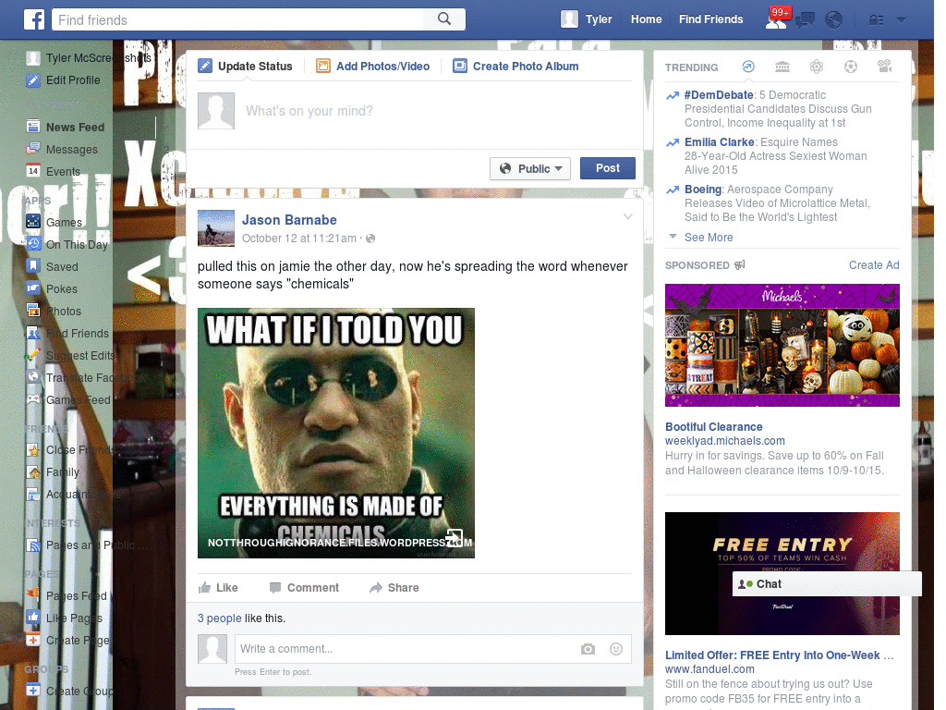This screenshot has width=946, height=710.
Task: Show top trends icon in Trending
Action: click(x=748, y=67)
